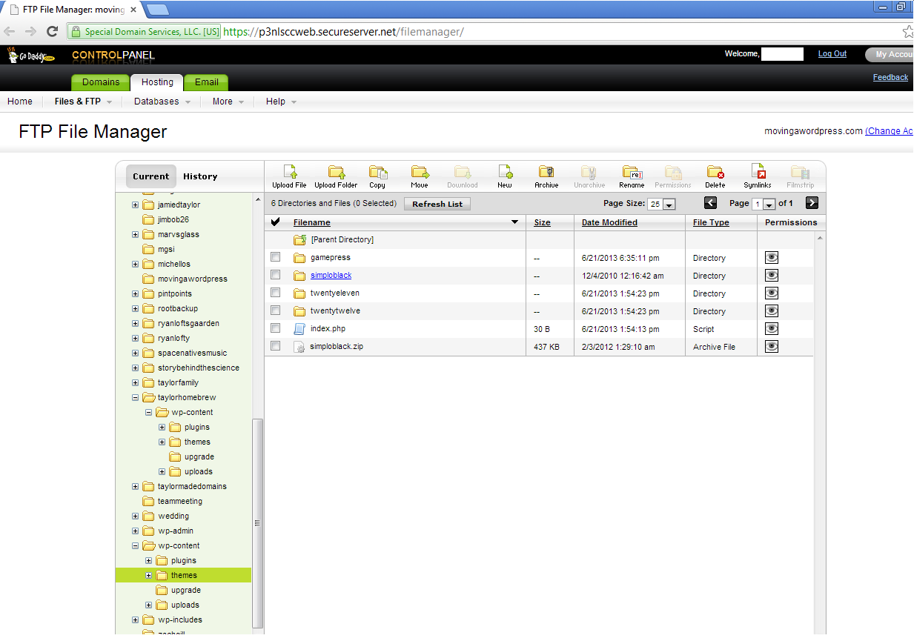Viewport: 914px width, 641px height.
Task: Check the box for simploblack.zip
Action: (x=276, y=346)
